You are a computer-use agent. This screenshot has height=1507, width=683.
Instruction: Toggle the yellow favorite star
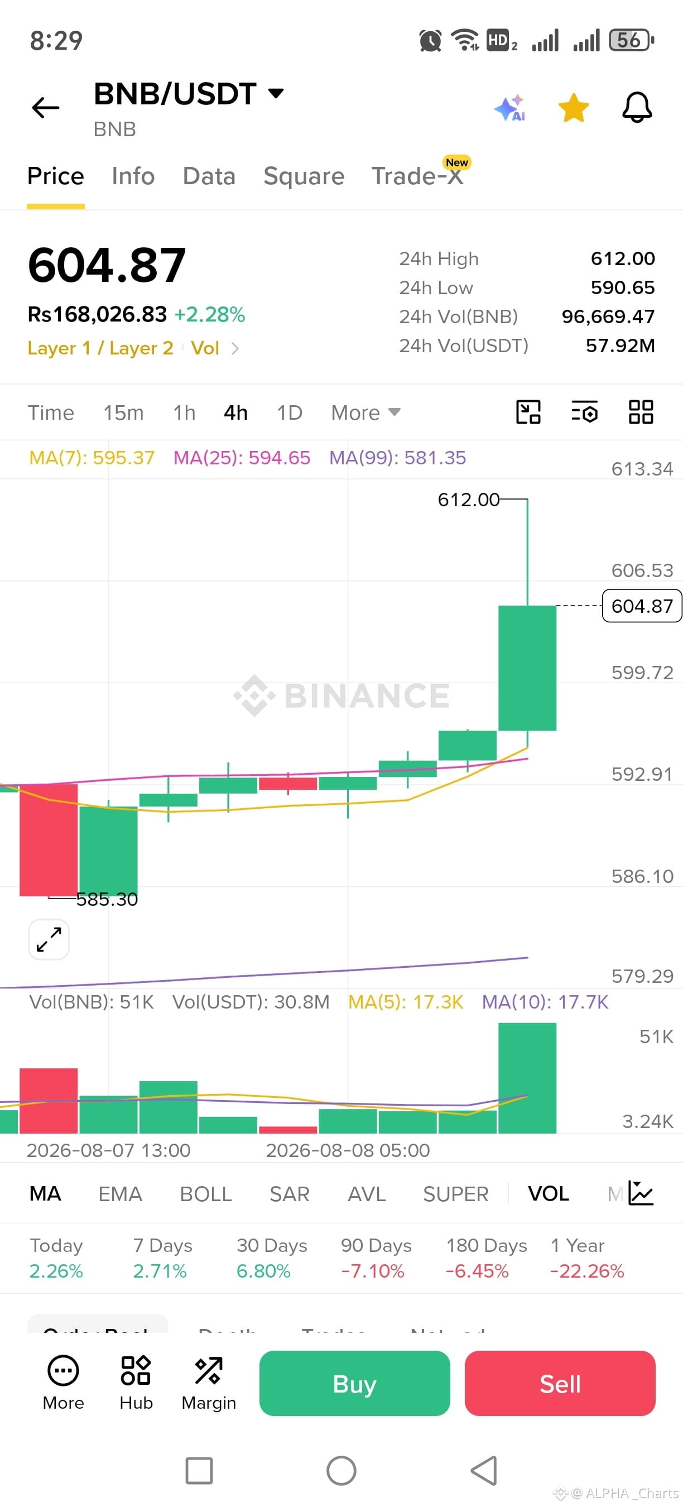573,108
